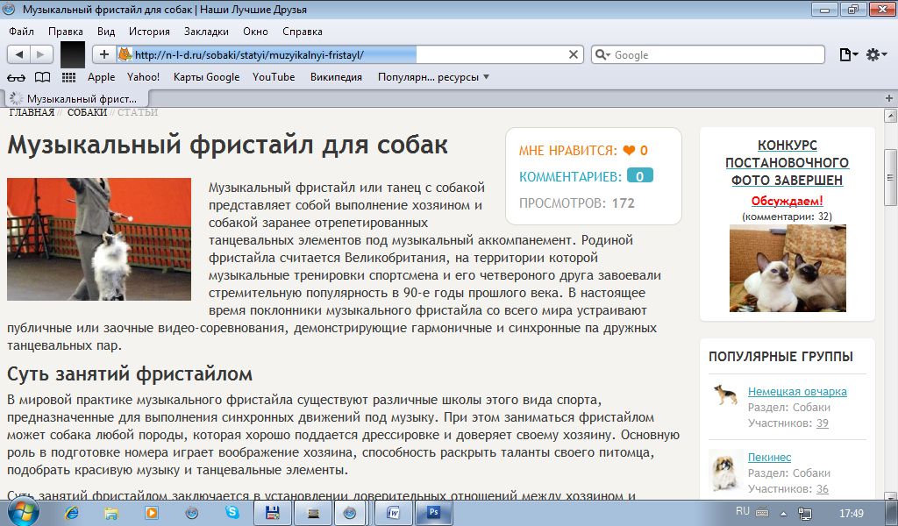Viewport: 898px width, 526px height.
Task: Open Top Sites grid icon
Action: [x=68, y=77]
